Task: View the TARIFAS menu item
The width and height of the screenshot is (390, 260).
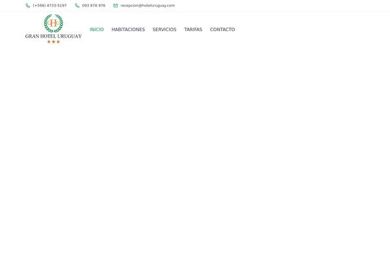Action: (x=193, y=30)
